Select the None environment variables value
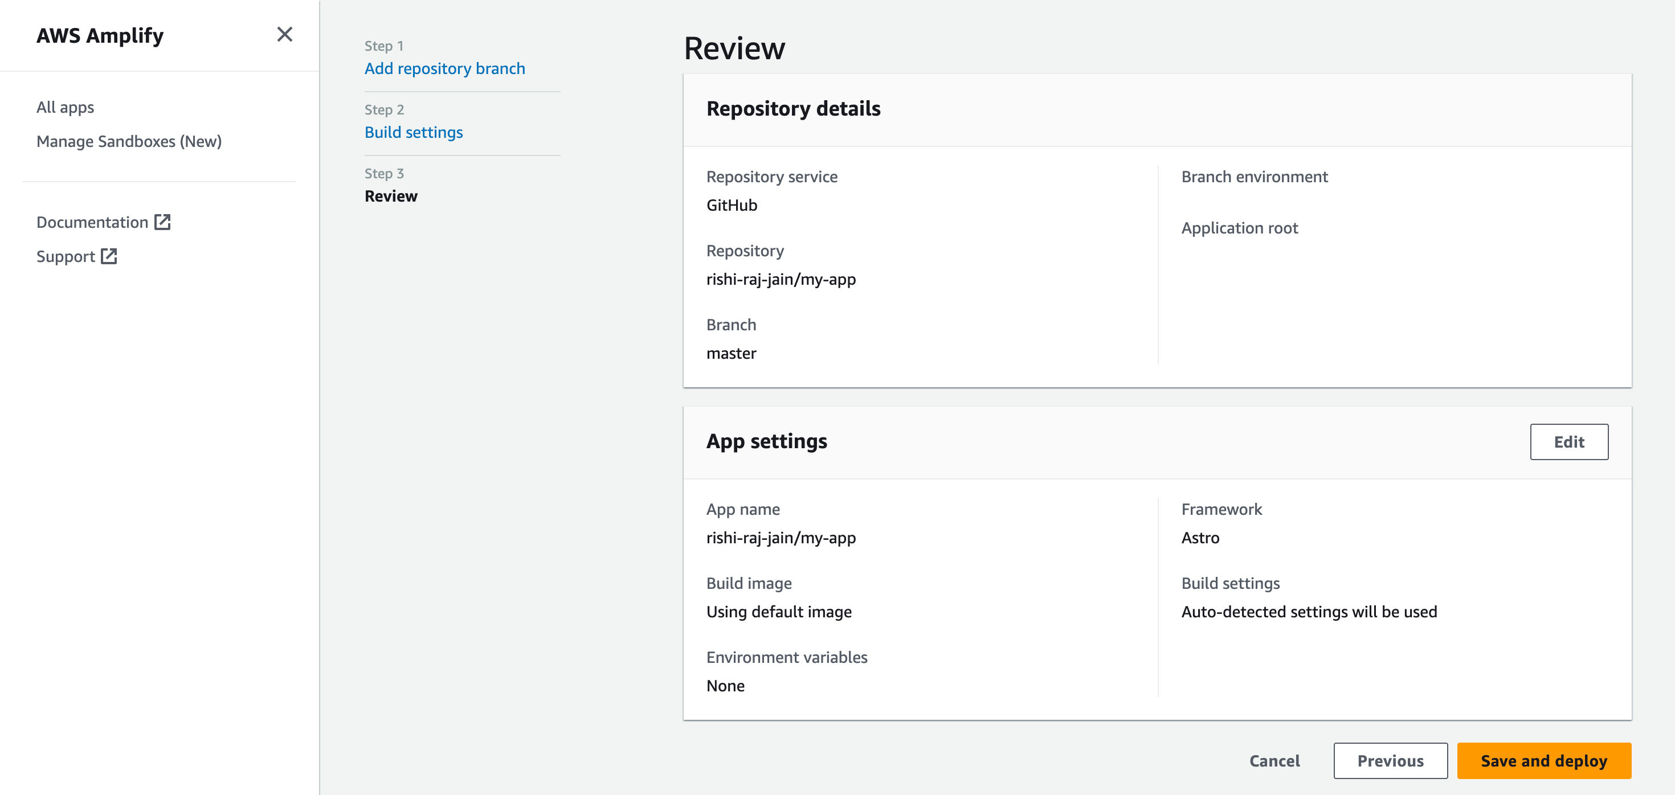 pyautogui.click(x=726, y=686)
